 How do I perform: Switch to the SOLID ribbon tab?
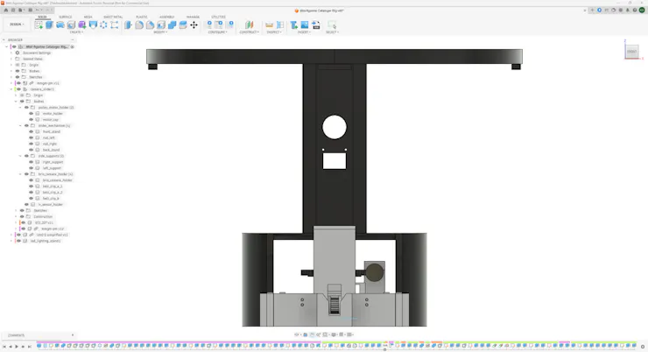[42, 17]
